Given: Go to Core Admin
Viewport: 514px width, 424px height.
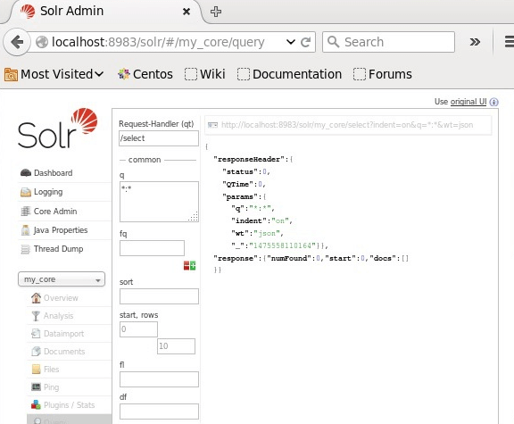Looking at the screenshot, I should click(55, 212).
